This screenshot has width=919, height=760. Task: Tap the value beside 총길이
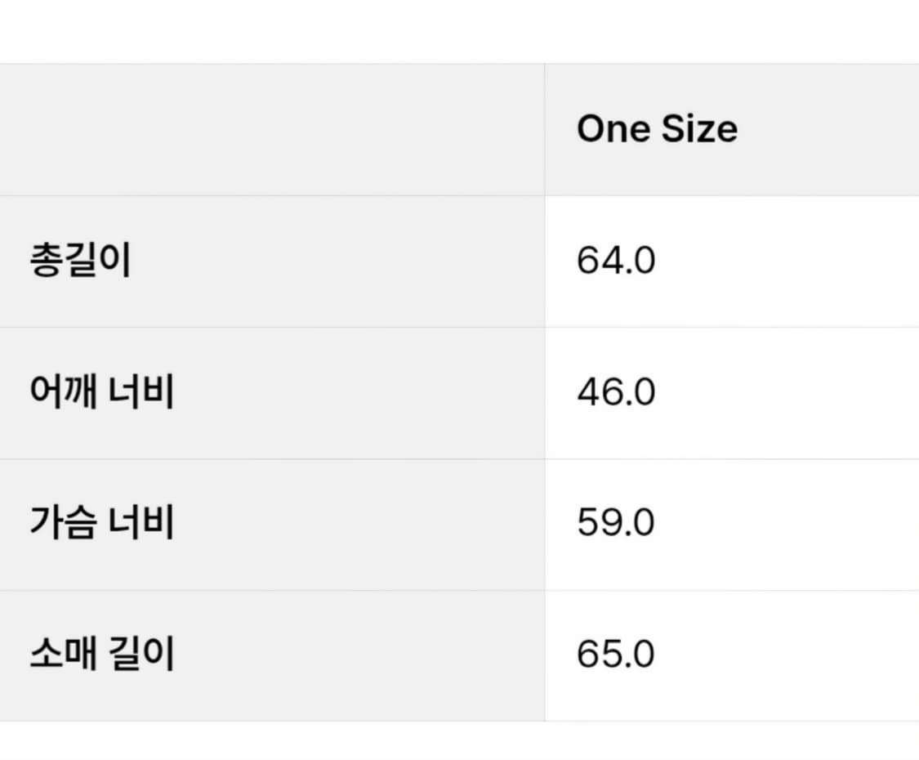click(x=616, y=262)
